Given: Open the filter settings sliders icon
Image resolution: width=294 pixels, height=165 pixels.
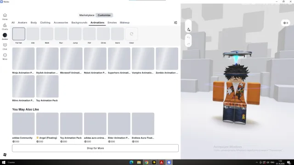Looking at the screenshot, I should point(175,22).
